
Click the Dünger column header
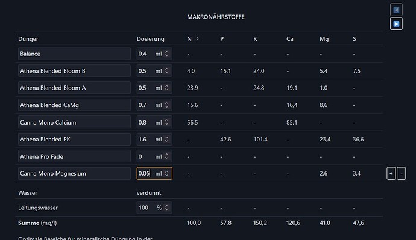pyautogui.click(x=28, y=39)
